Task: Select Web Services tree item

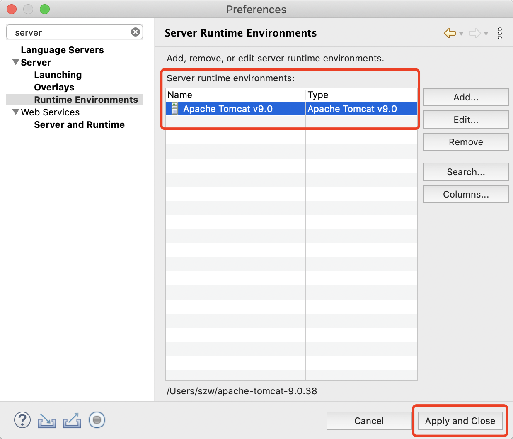Action: point(50,112)
